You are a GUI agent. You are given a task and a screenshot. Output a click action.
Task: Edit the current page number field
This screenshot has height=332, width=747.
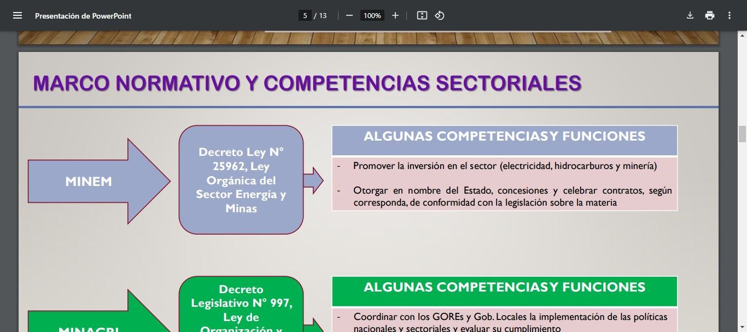(x=305, y=15)
